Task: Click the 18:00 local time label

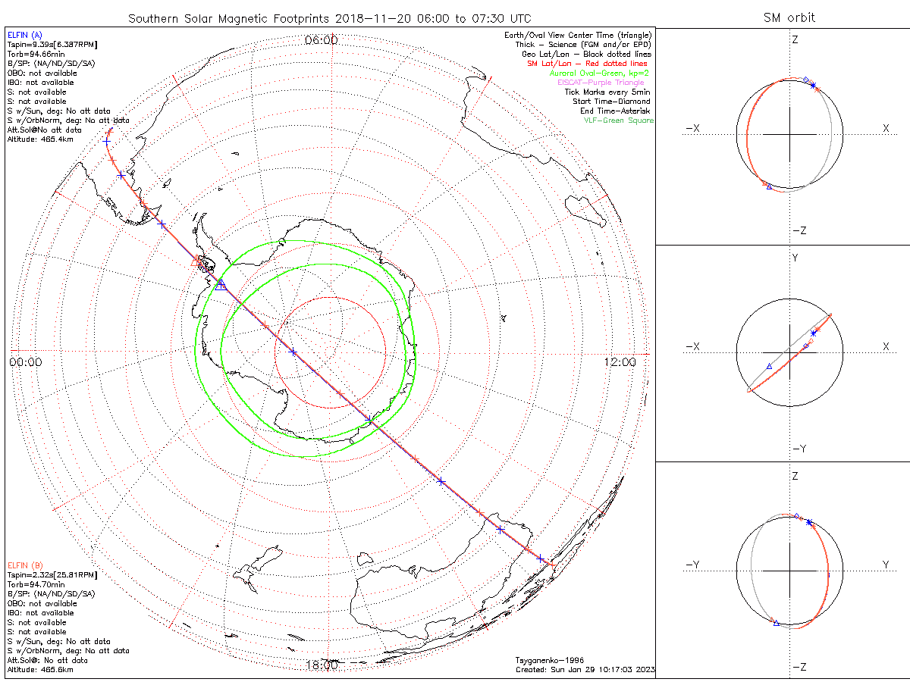Action: click(322, 665)
